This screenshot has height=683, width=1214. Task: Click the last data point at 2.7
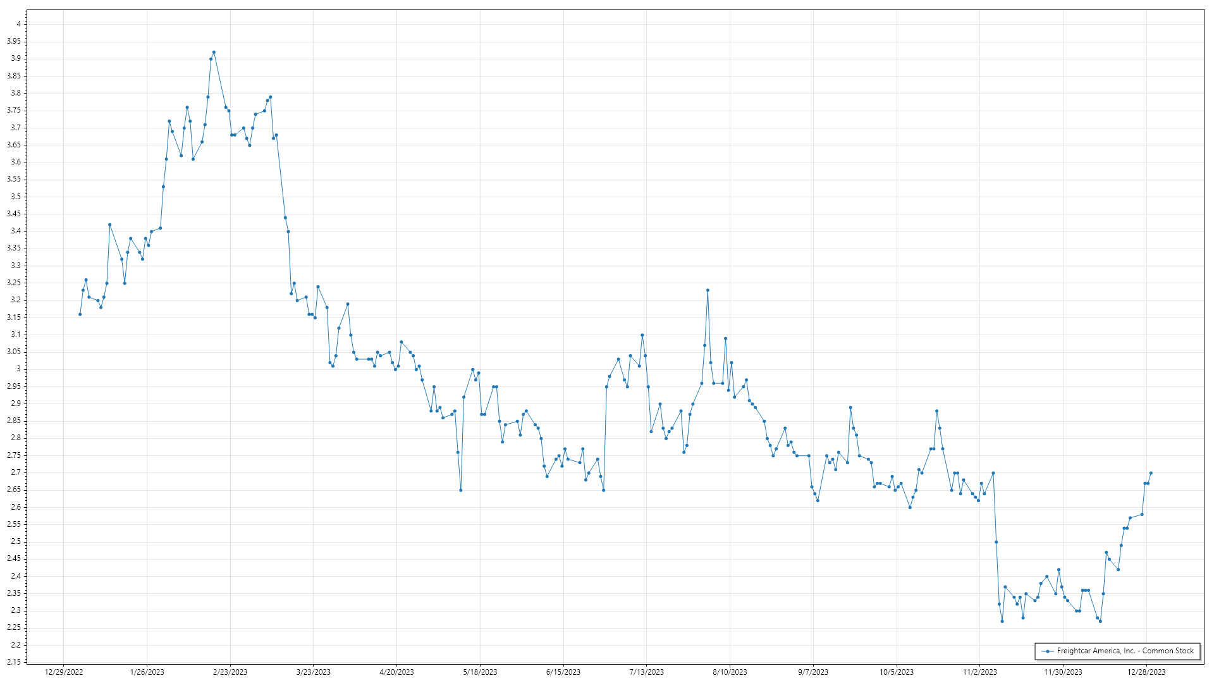coord(1151,473)
